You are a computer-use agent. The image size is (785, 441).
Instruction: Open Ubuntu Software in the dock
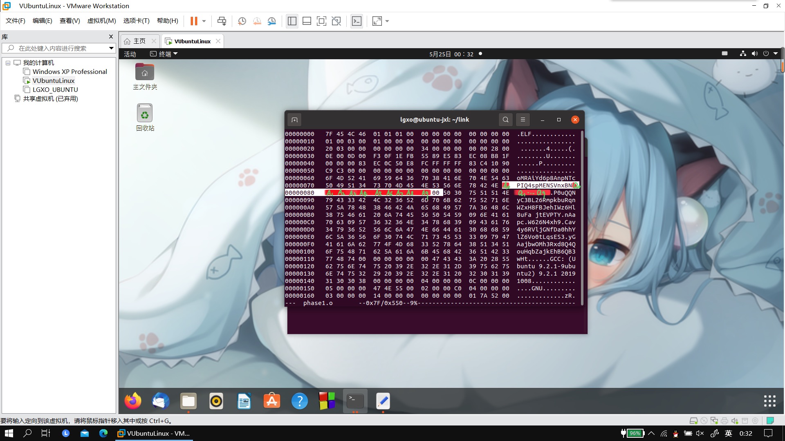(x=272, y=401)
